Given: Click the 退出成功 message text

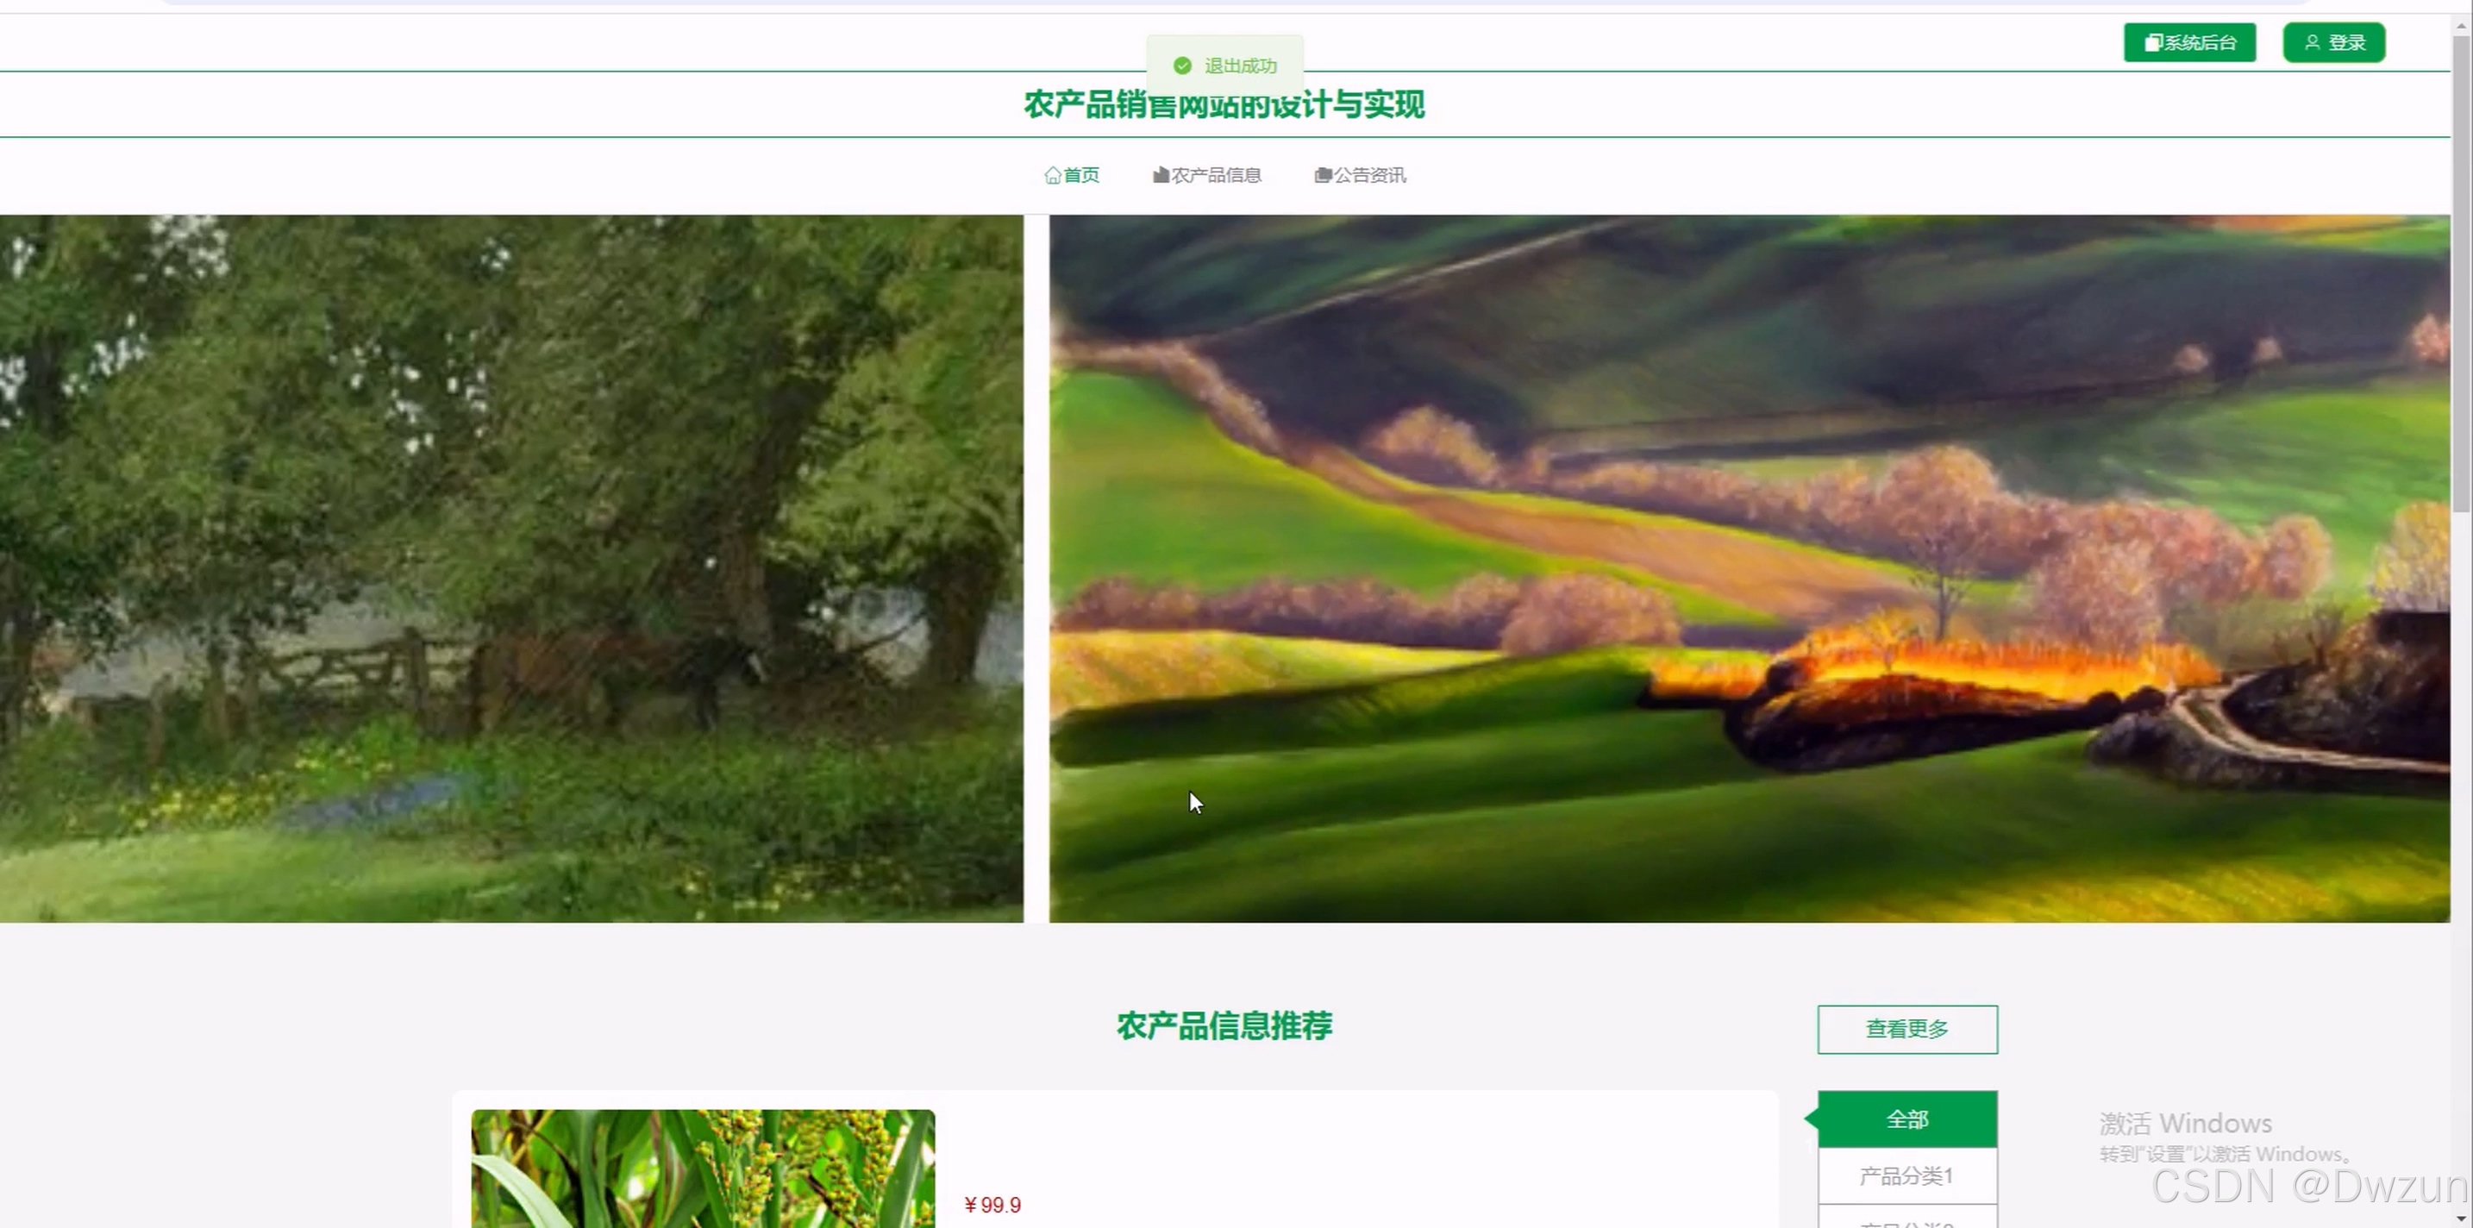Looking at the screenshot, I should click(1240, 66).
